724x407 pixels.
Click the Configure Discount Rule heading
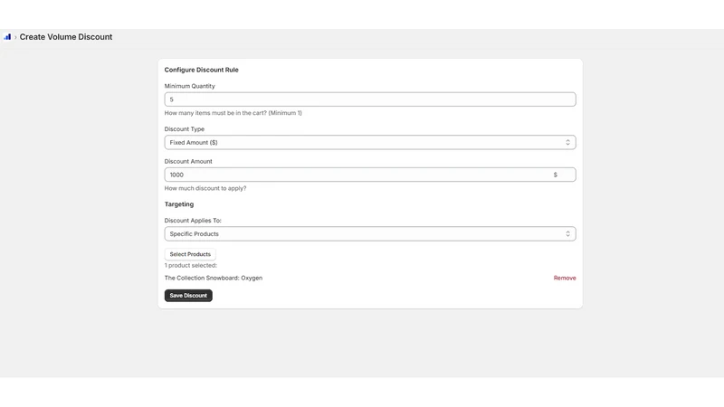(x=201, y=70)
